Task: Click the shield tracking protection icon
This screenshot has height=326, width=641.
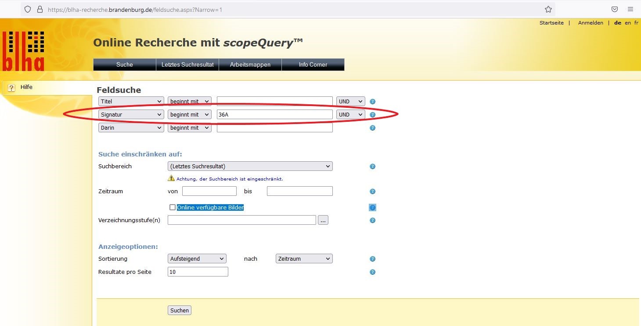Action: pos(28,9)
